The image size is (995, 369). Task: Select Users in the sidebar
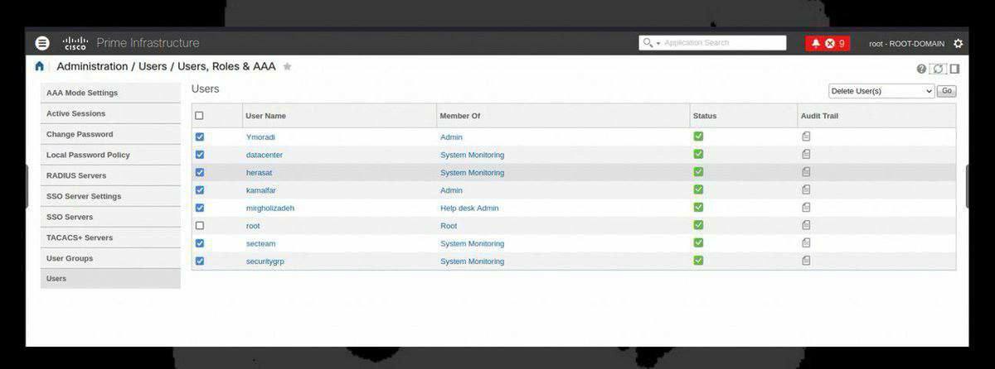110,279
